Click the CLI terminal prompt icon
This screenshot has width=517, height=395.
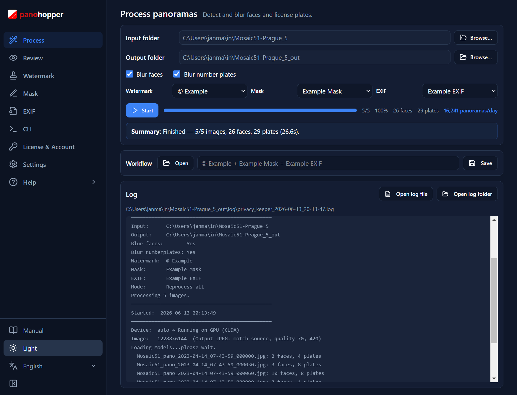pyautogui.click(x=13, y=129)
